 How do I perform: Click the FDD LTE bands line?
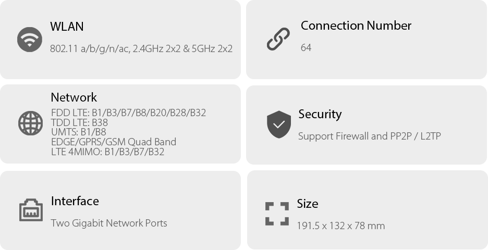tap(128, 113)
